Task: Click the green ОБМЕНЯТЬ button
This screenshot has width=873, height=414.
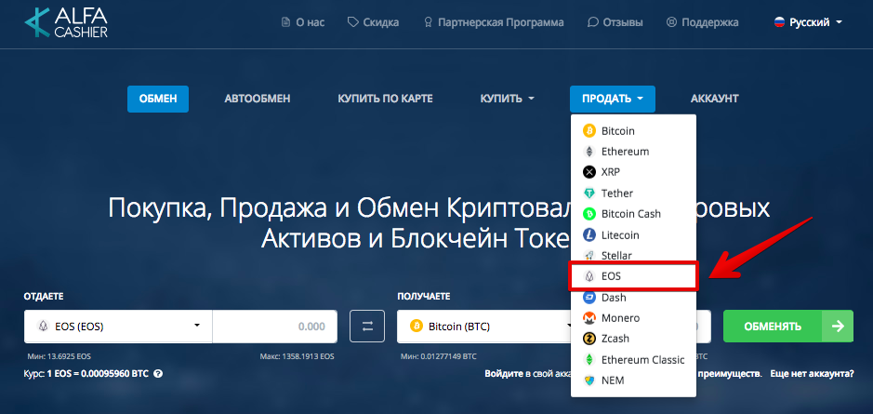Action: (x=787, y=326)
